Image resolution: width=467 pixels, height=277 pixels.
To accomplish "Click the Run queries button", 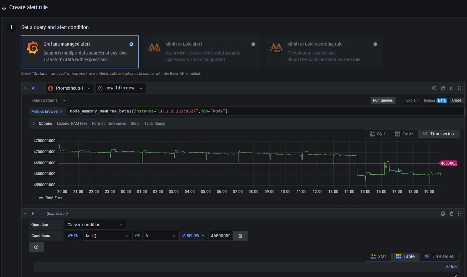I will pos(383,100).
